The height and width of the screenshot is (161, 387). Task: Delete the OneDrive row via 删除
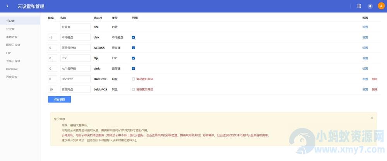click(x=374, y=79)
